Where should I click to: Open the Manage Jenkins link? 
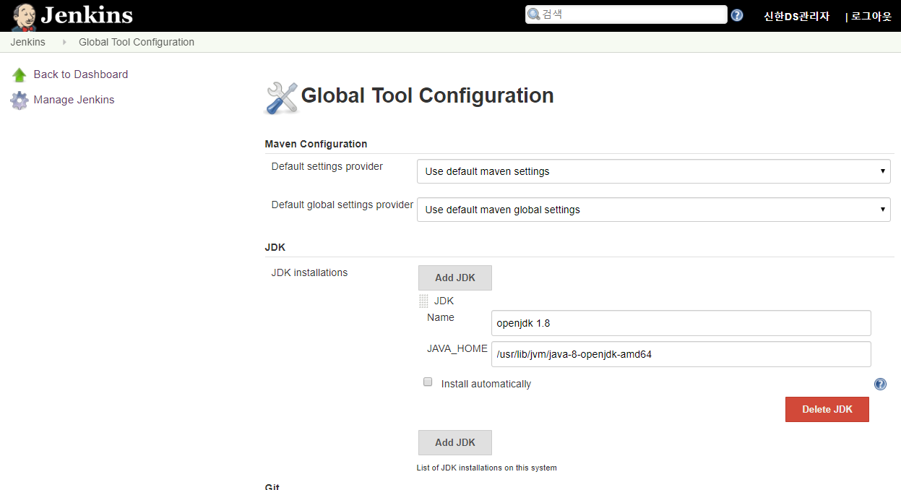click(74, 100)
